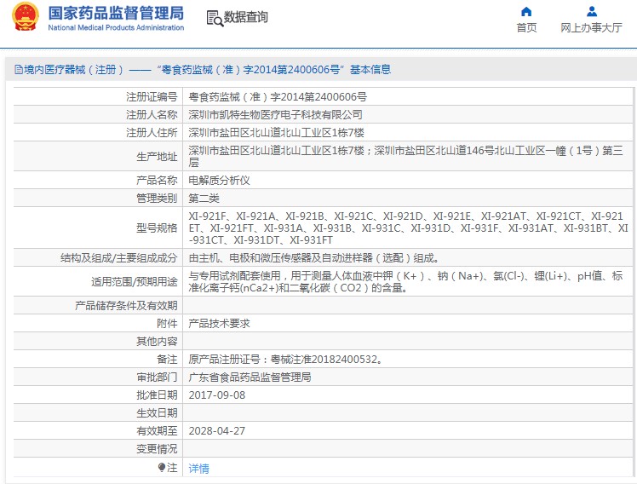Select registration number 粤食药监械（准）字2014第2400606号 cell
Image resolution: width=637 pixels, height=484 pixels.
(x=408, y=97)
